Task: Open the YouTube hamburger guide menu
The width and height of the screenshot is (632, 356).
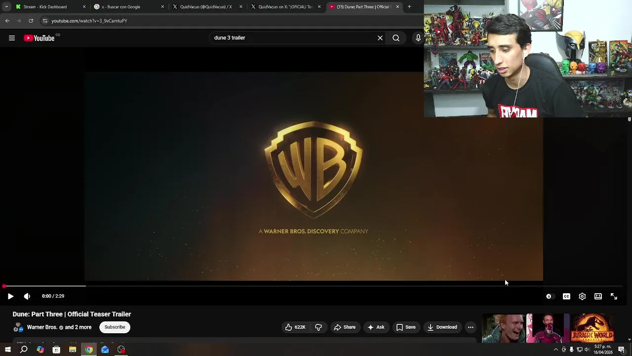Action: 12,38
